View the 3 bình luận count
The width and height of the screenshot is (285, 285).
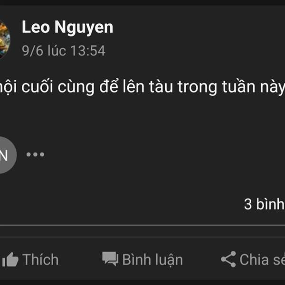click(x=264, y=204)
